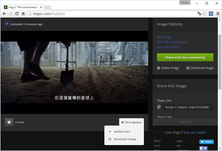Open the about footer link

(x=157, y=141)
